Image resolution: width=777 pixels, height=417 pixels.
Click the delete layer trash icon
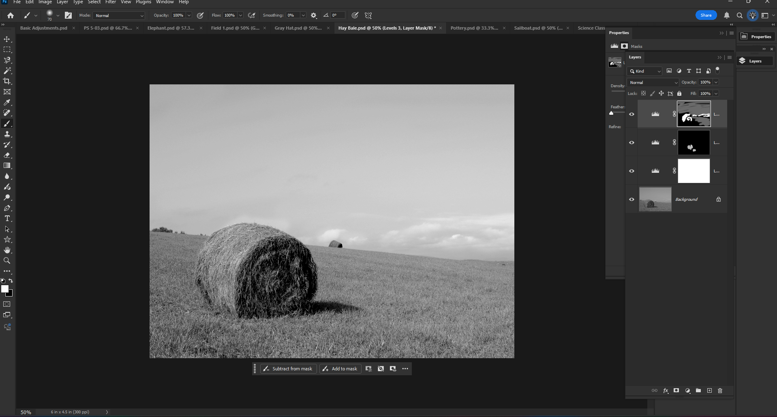pyautogui.click(x=720, y=391)
